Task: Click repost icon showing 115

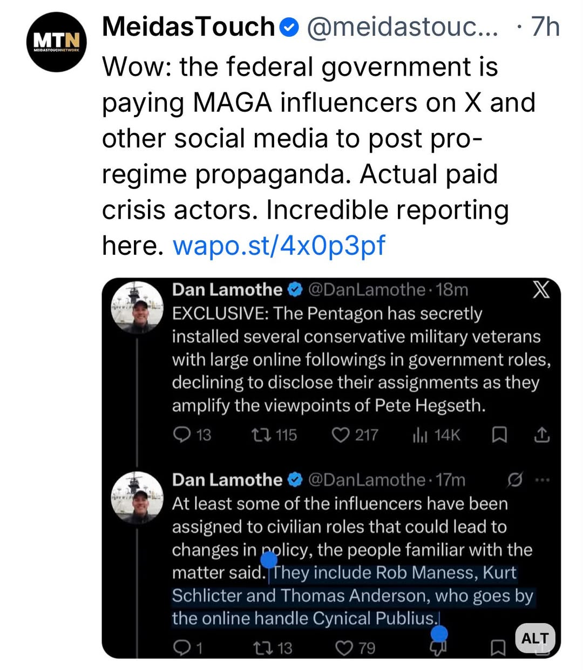Action: 261,435
